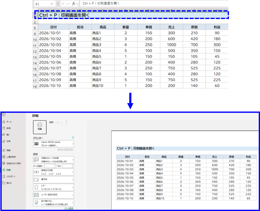
Task: Click the formula bar text field
Action: point(154,4)
